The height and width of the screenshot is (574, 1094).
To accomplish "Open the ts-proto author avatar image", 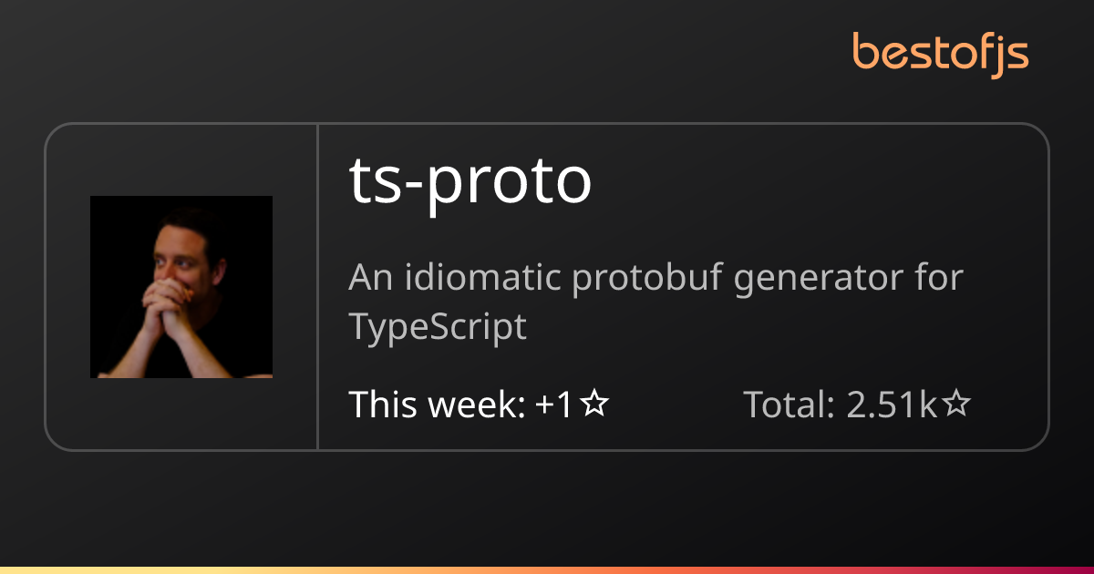I will (181, 286).
